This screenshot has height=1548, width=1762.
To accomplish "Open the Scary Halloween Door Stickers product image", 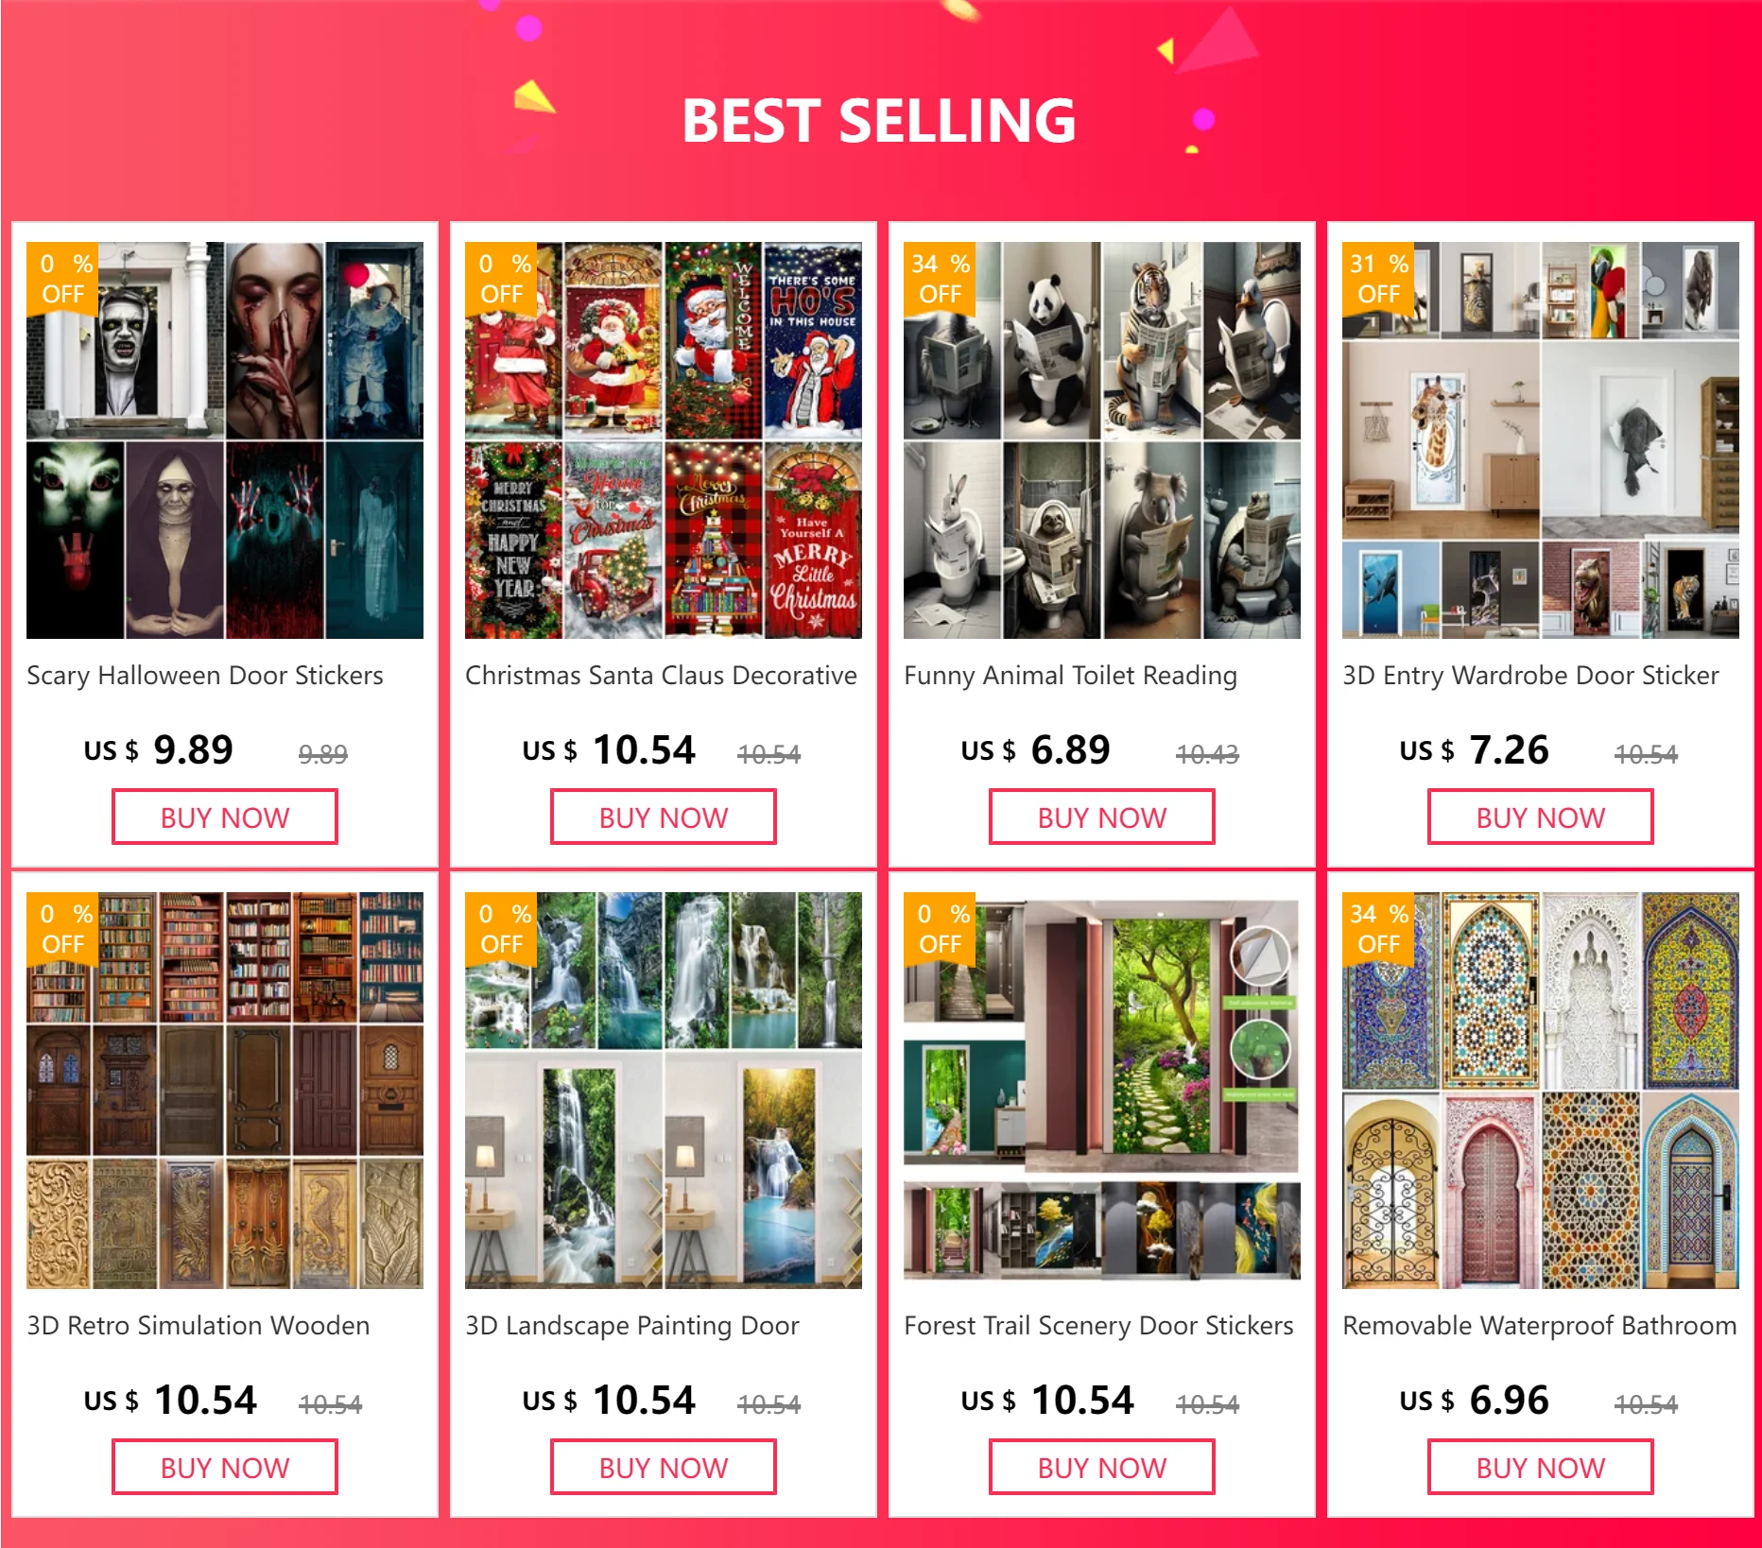I will (225, 440).
